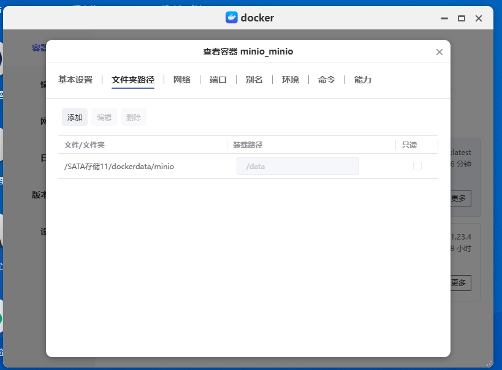The image size is (502, 370).
Task: Open the 能力 tab
Action: point(363,80)
